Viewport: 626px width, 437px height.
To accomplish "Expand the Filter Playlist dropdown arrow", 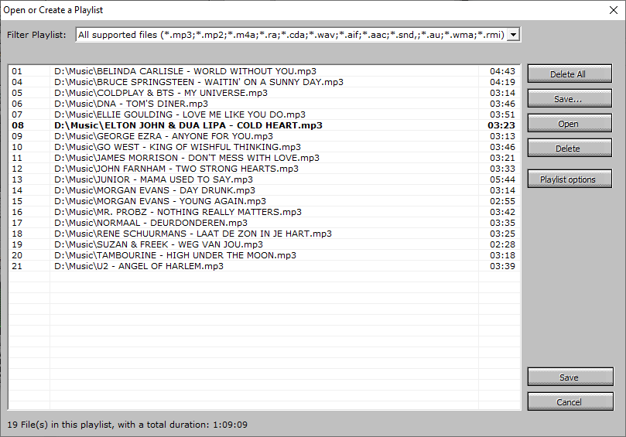I will (x=513, y=34).
